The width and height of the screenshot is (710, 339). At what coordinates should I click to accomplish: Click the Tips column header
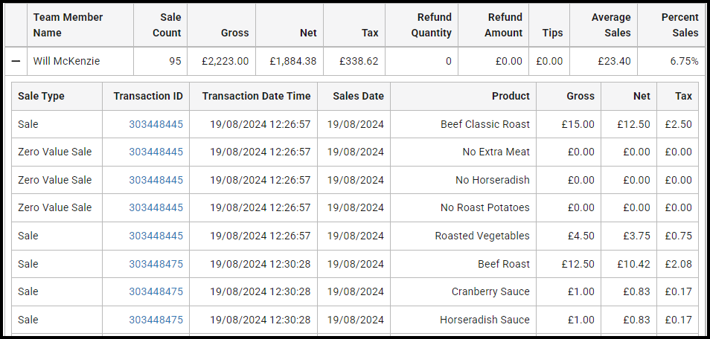click(x=552, y=33)
